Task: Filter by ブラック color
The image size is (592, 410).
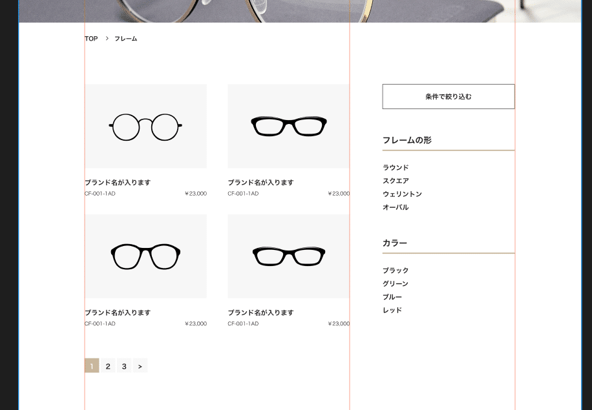Action: tap(396, 271)
